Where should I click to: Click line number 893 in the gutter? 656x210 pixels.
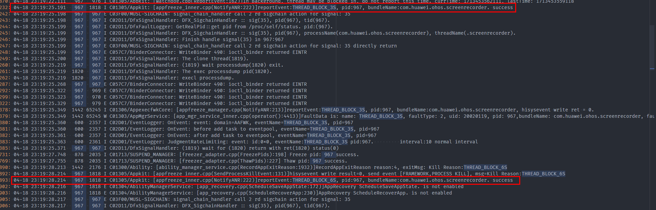[5, 180]
